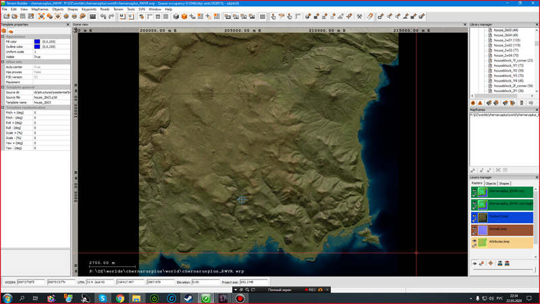Switch to the Objects tab in Layers manager
540x304 pixels.
tap(491, 183)
